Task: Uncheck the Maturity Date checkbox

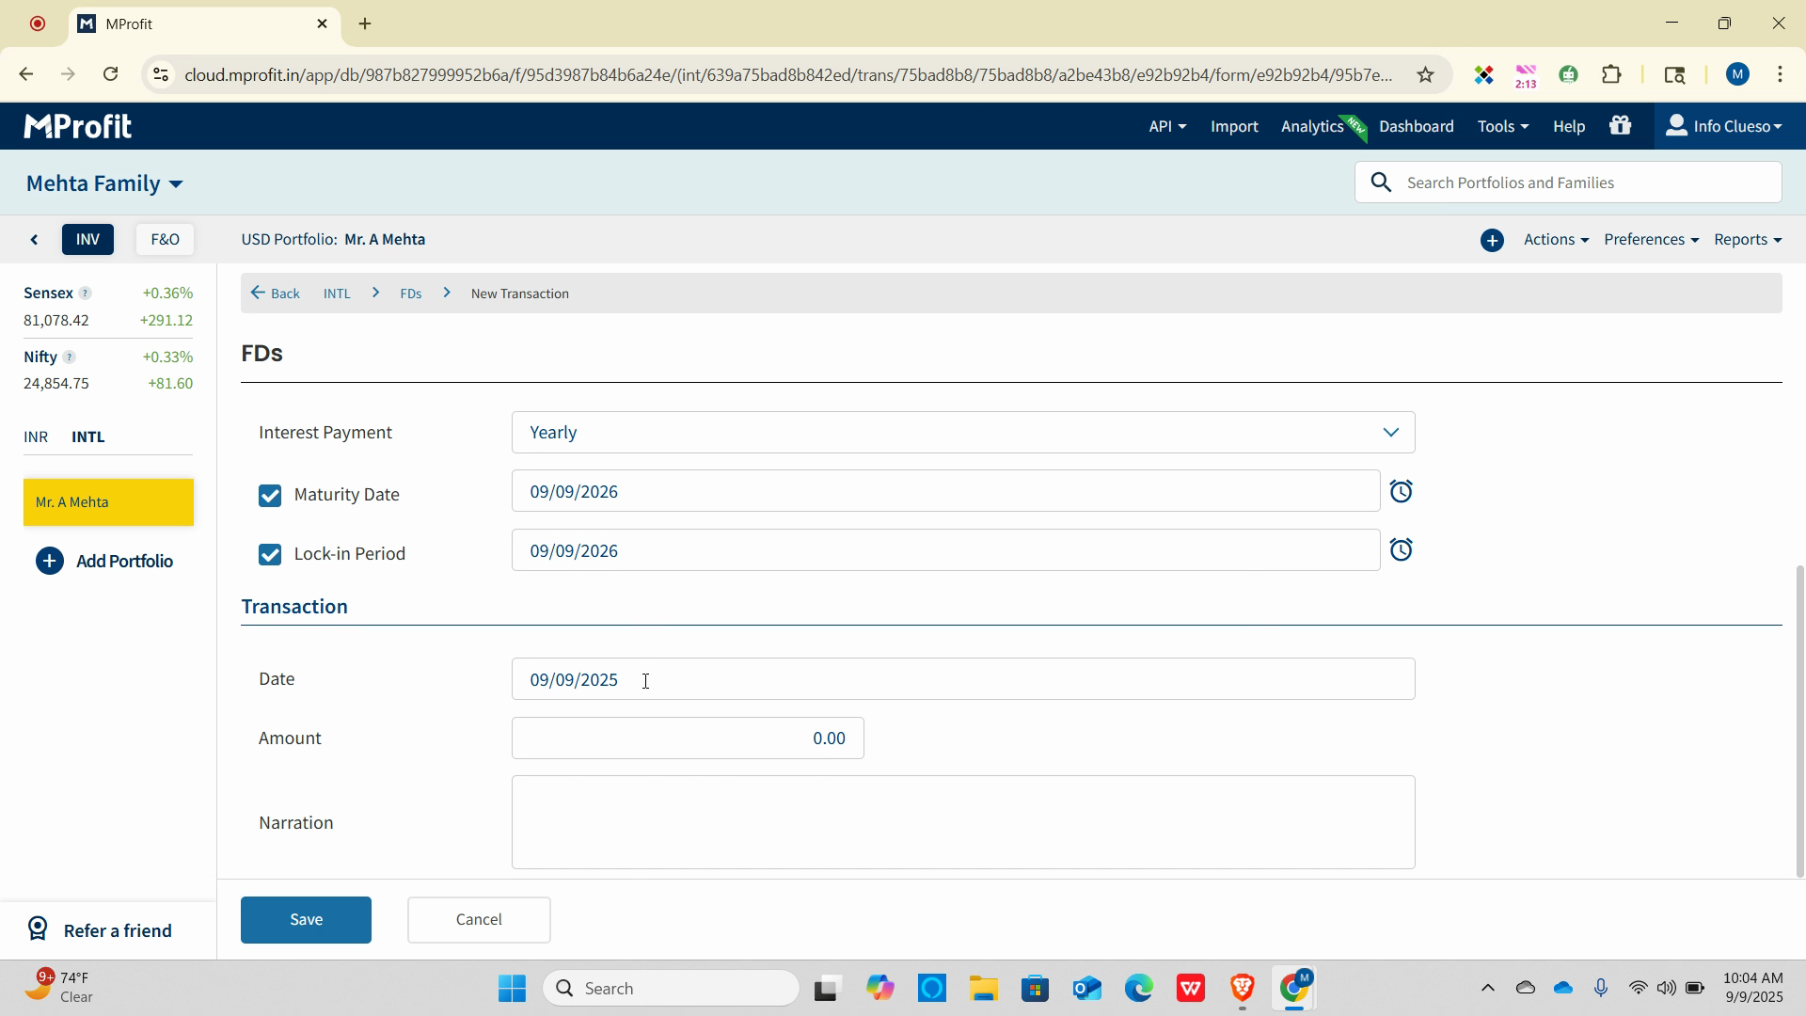Action: pos(270,495)
